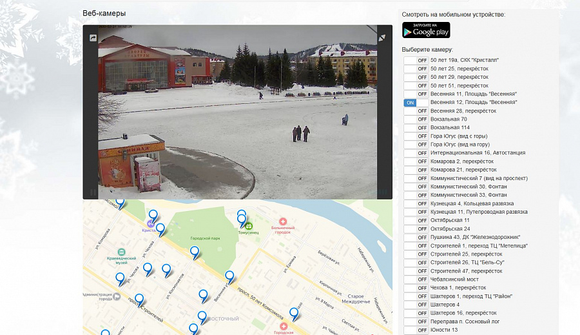Enable Строителей 26 ТЦ Бель-Су camera
Screen dimensions: 580x335
(x=416, y=262)
